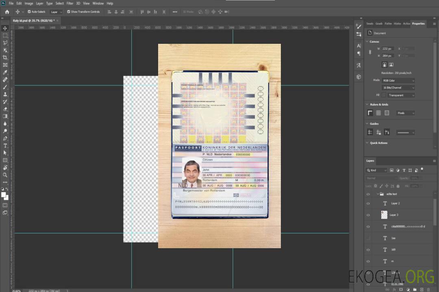Select the Eyedropper tool
The height and width of the screenshot is (292, 439).
[x=5, y=72]
